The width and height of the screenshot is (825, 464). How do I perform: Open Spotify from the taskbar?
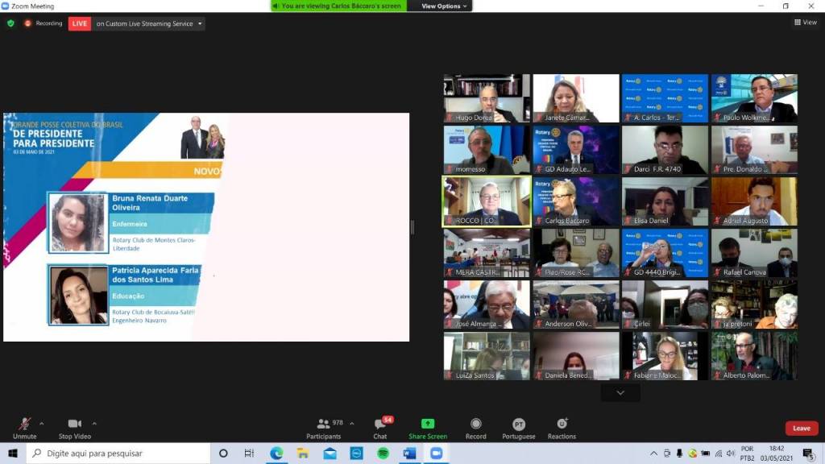pos(383,454)
